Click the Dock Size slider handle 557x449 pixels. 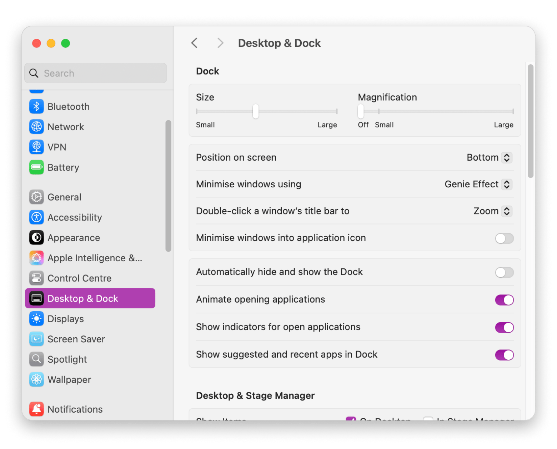256,111
